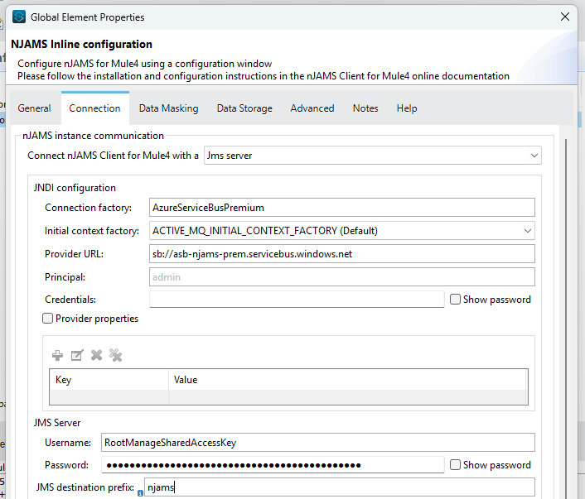This screenshot has width=585, height=499.
Task: Click the Username field with RootManageSharedAccessKey
Action: (318, 443)
